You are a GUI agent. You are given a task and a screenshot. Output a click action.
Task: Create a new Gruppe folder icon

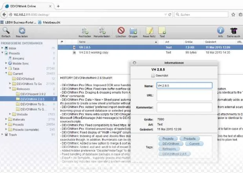[x=133, y=31]
